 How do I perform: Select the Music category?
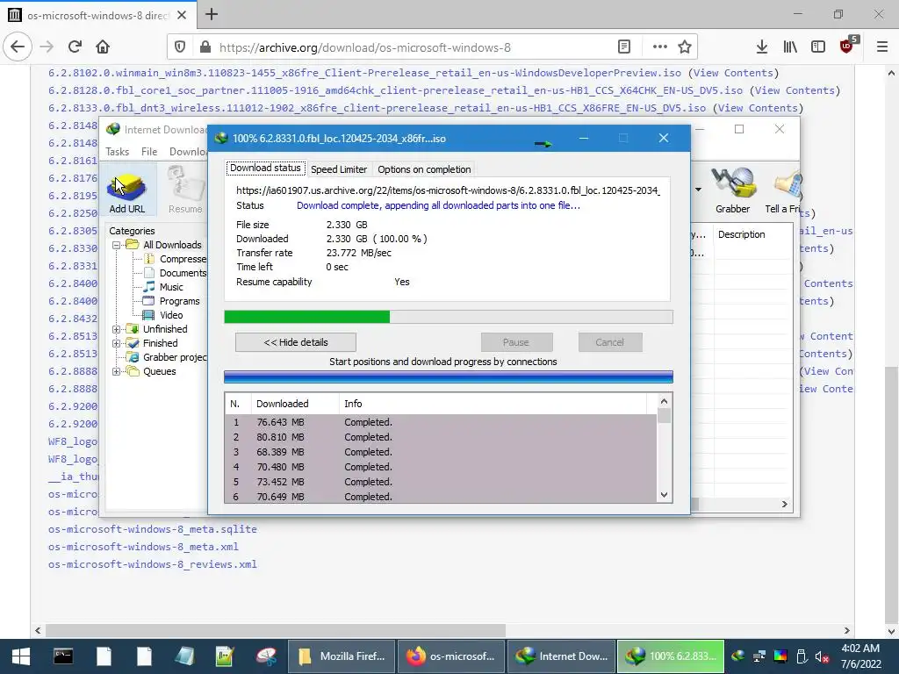(171, 287)
